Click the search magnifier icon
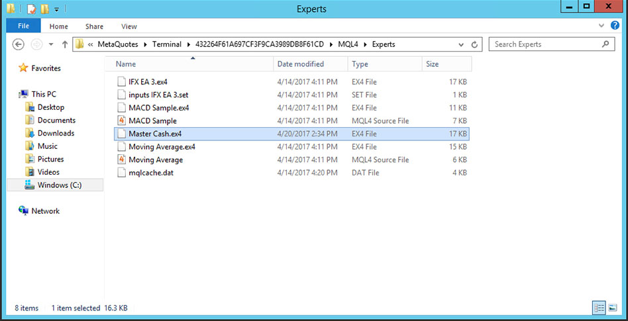Viewport: 628px width, 321px height. (x=605, y=44)
